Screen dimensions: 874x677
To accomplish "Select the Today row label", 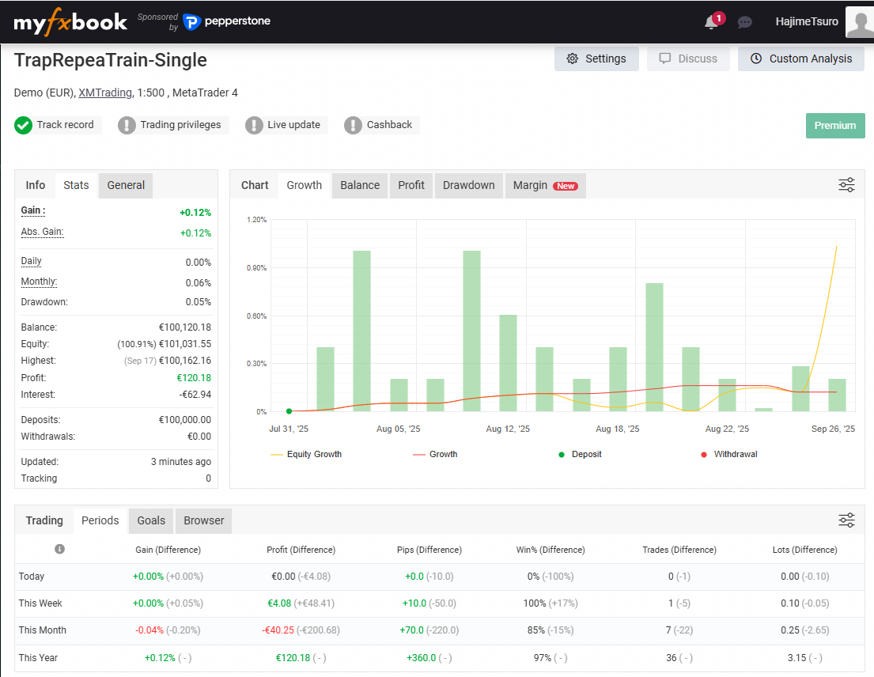I will click(31, 576).
